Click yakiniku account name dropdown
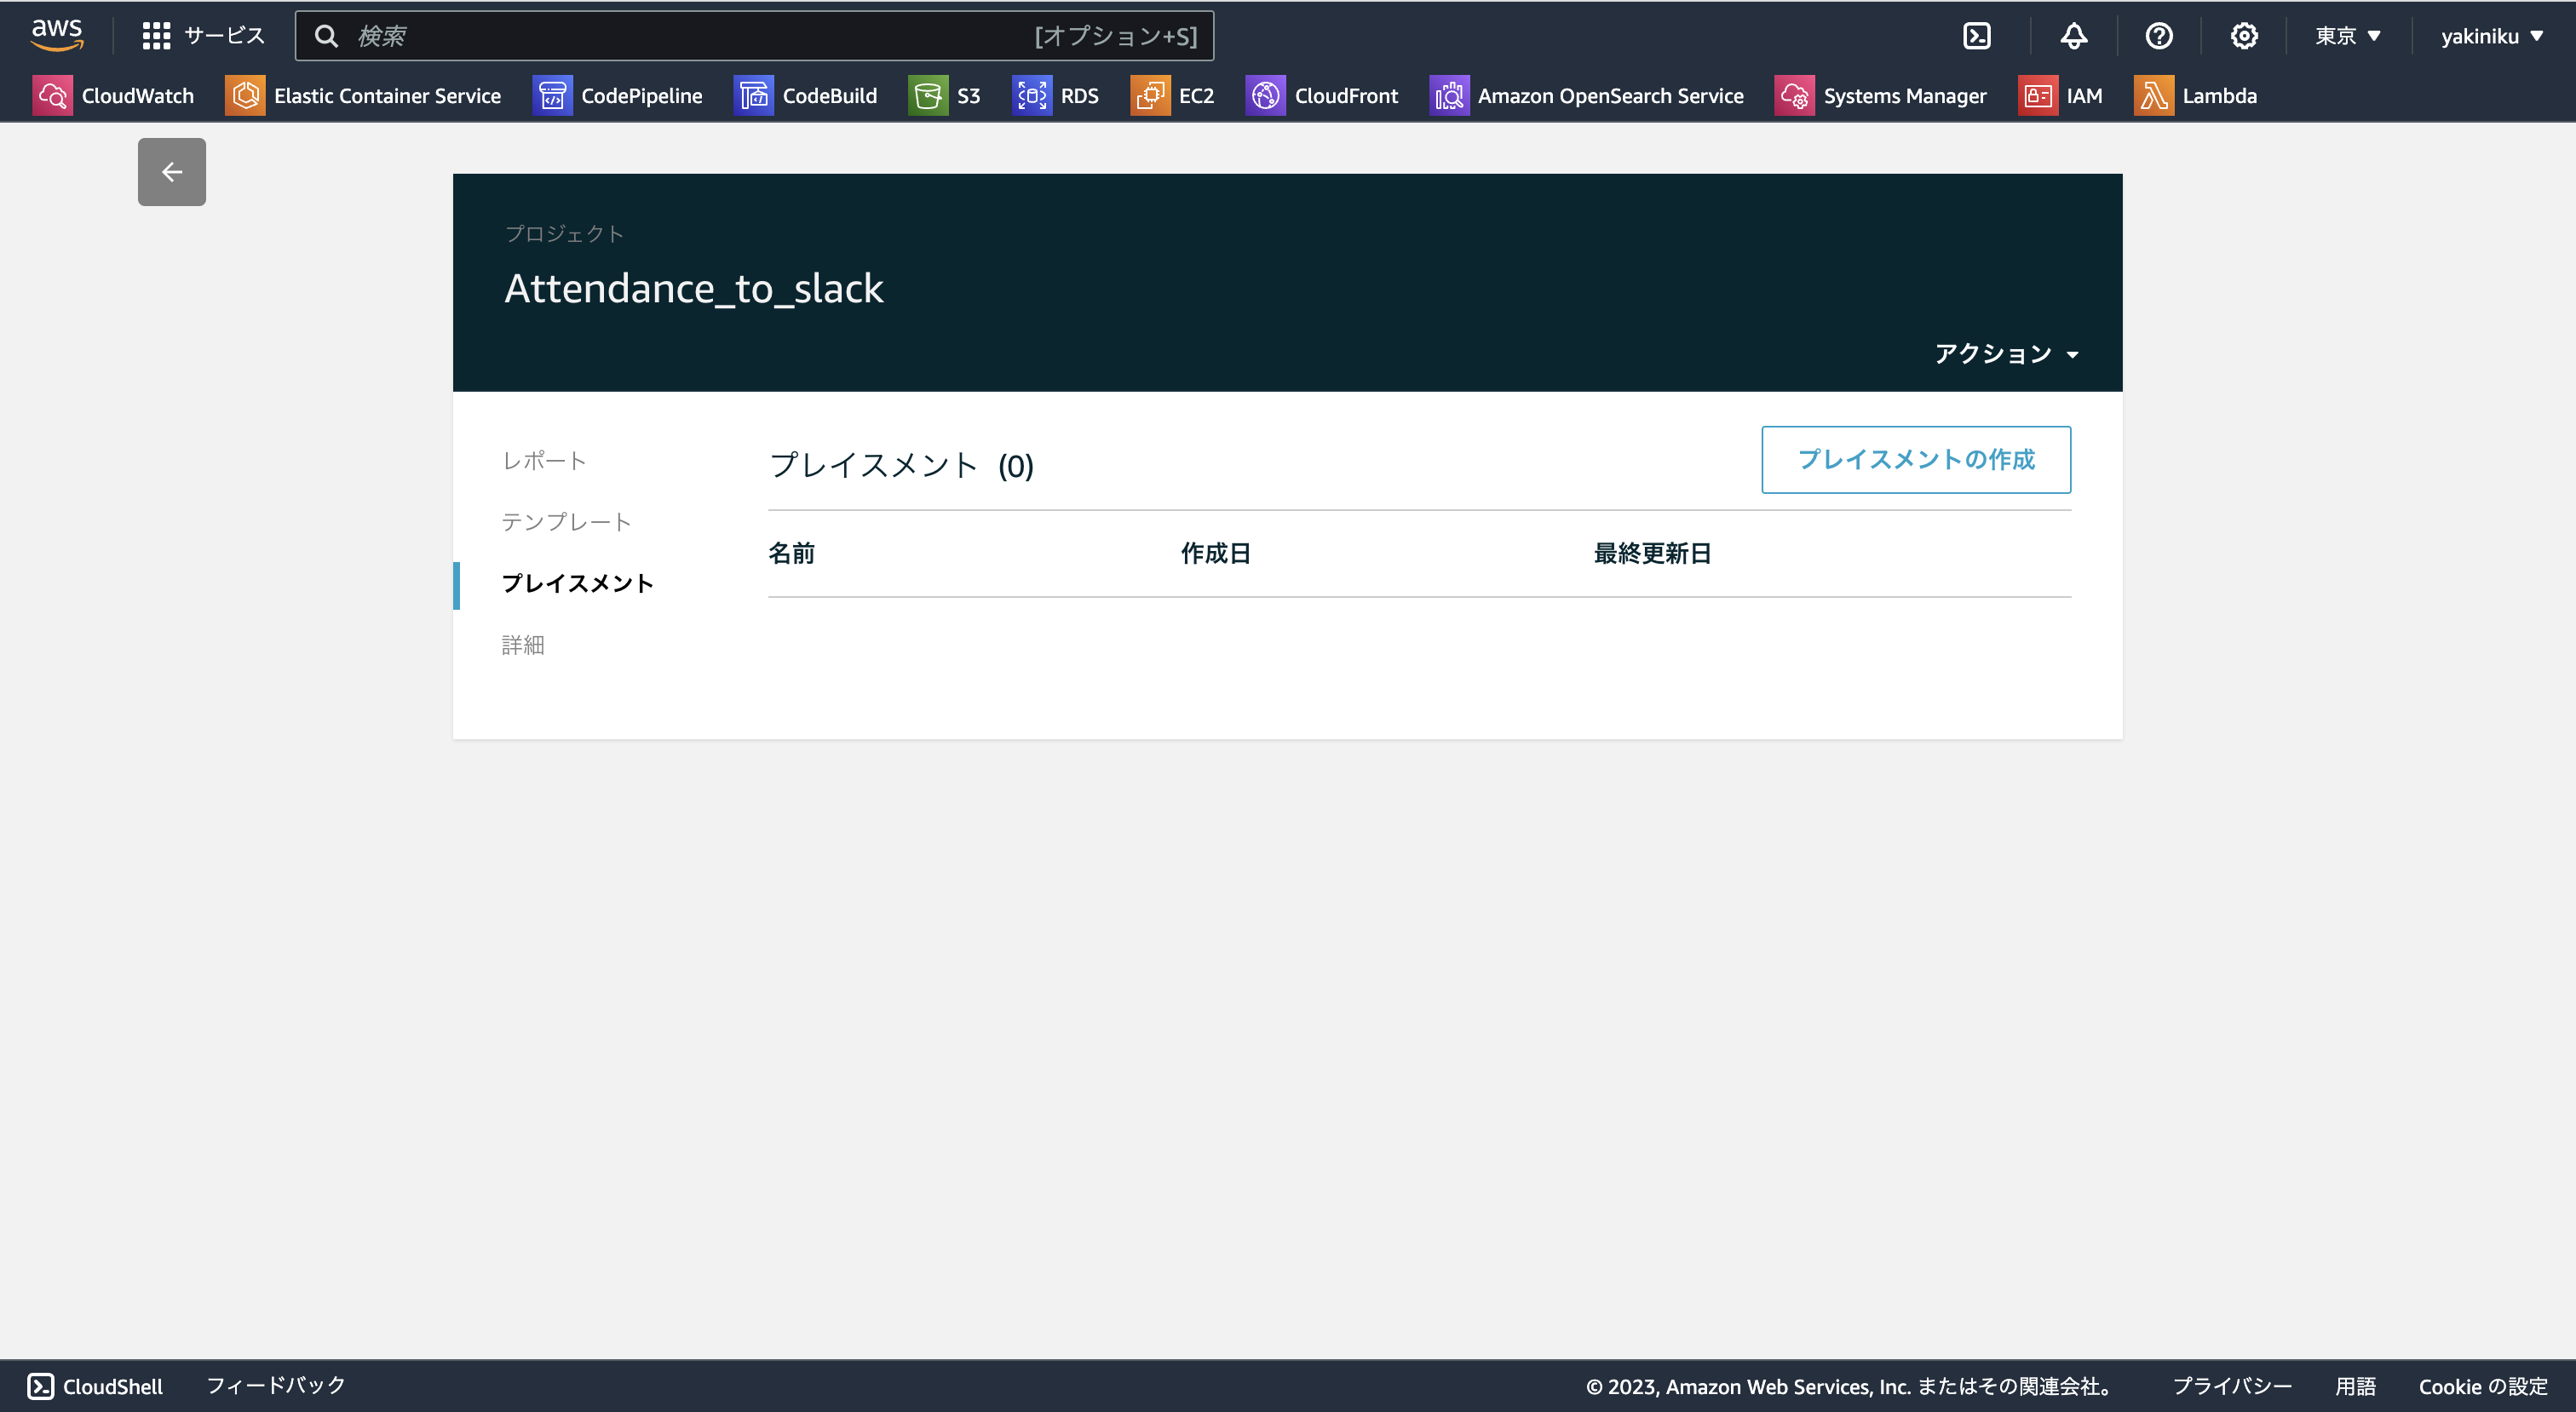2576x1412 pixels. [x=2487, y=35]
